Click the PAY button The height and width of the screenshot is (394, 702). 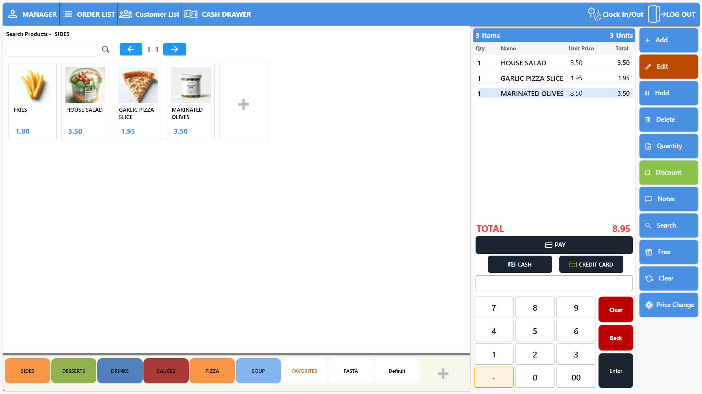click(553, 245)
